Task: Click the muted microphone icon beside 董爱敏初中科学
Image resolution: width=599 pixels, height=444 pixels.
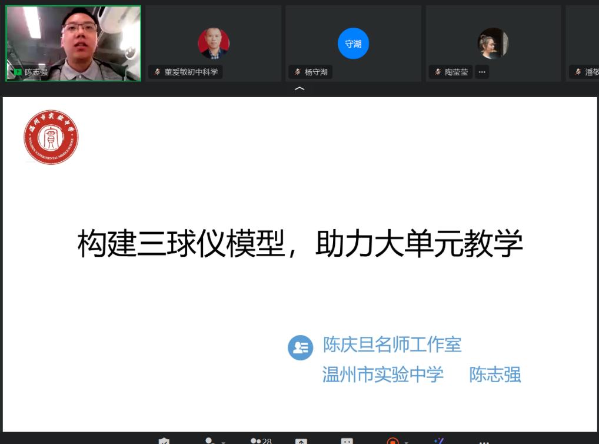Action: point(157,72)
